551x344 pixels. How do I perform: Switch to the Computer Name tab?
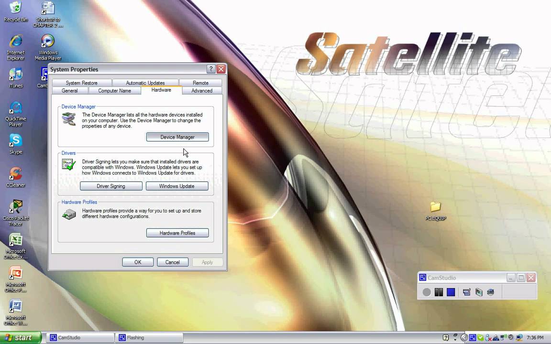[x=115, y=91]
